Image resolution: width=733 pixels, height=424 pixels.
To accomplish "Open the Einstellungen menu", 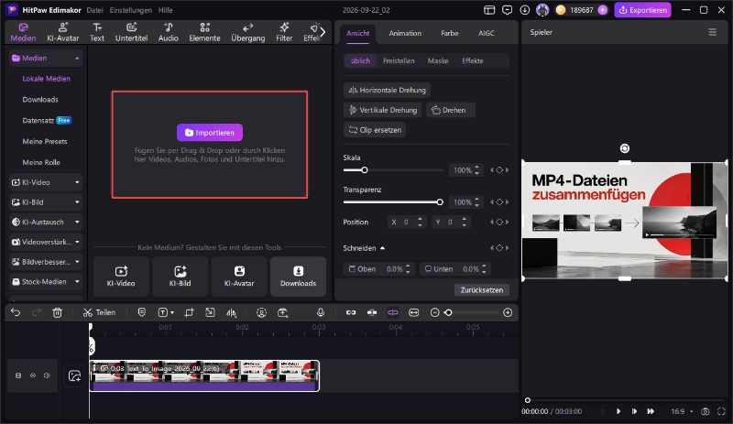I will tap(130, 10).
